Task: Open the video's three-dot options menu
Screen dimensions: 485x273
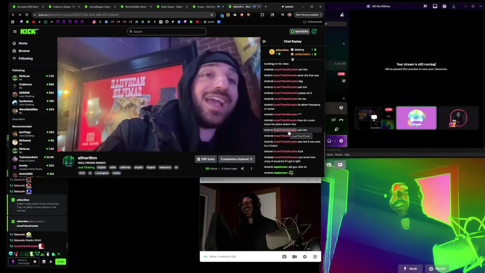Action: pos(251,168)
